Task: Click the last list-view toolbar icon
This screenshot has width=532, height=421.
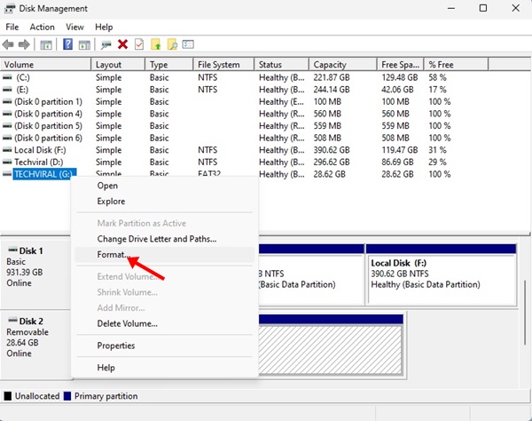Action: [x=188, y=44]
